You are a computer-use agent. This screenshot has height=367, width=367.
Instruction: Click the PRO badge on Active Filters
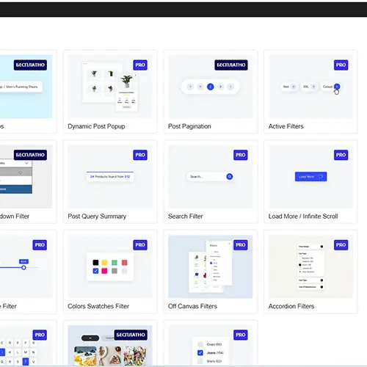pyautogui.click(x=341, y=65)
